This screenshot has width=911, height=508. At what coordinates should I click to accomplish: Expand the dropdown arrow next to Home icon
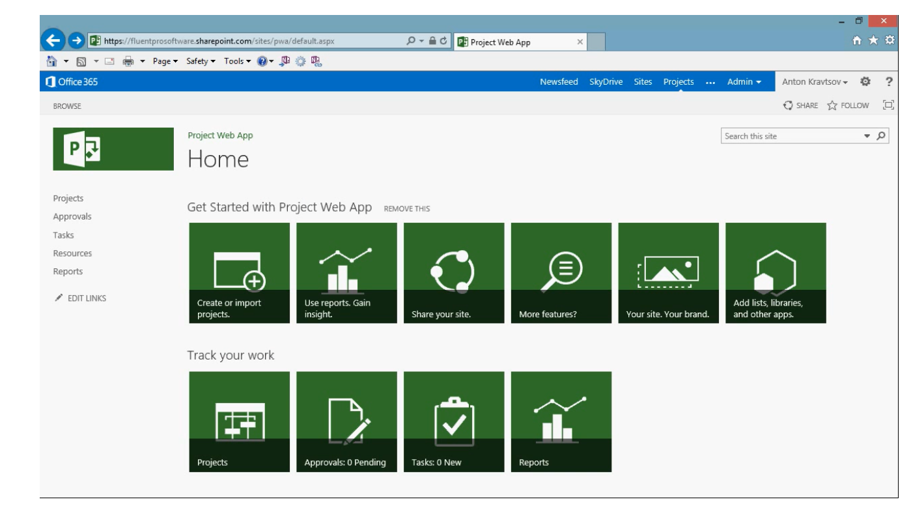pyautogui.click(x=66, y=61)
